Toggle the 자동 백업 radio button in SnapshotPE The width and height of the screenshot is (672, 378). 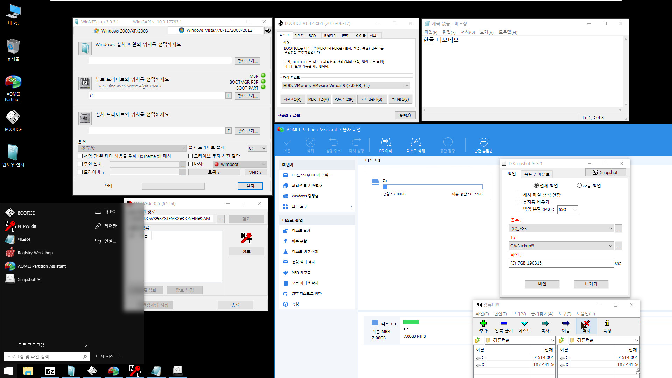[x=579, y=185]
